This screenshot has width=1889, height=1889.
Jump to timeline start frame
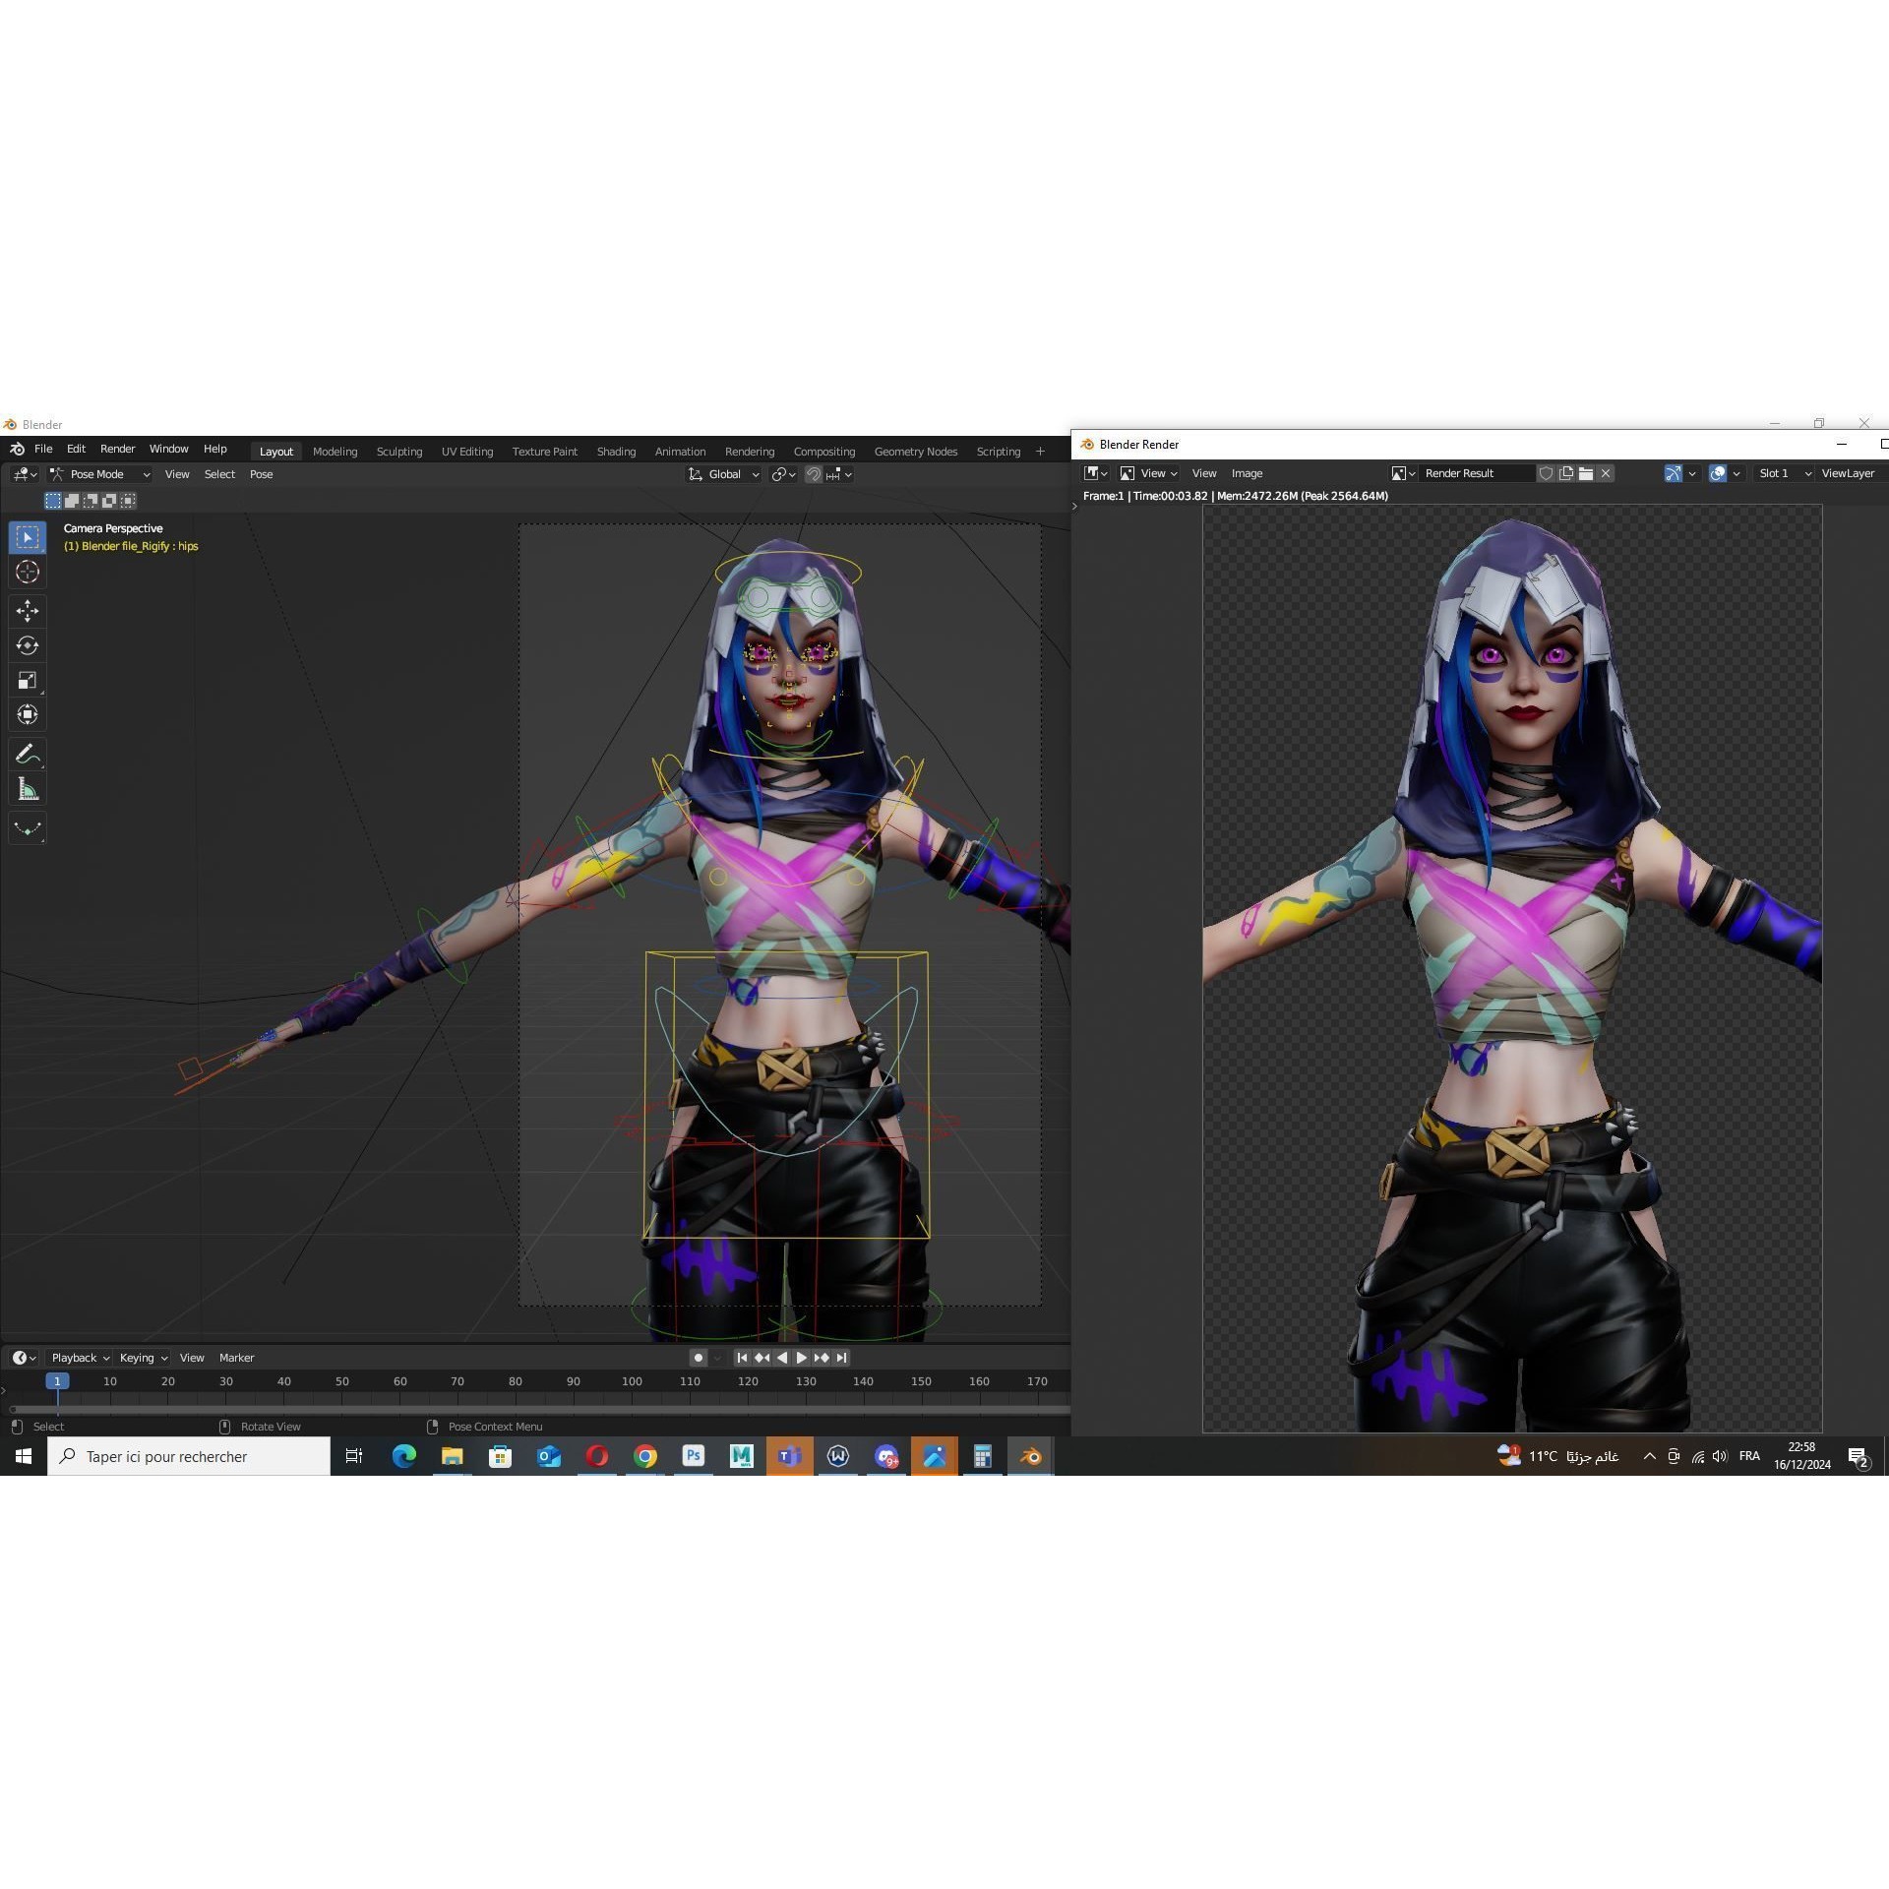tap(743, 1358)
